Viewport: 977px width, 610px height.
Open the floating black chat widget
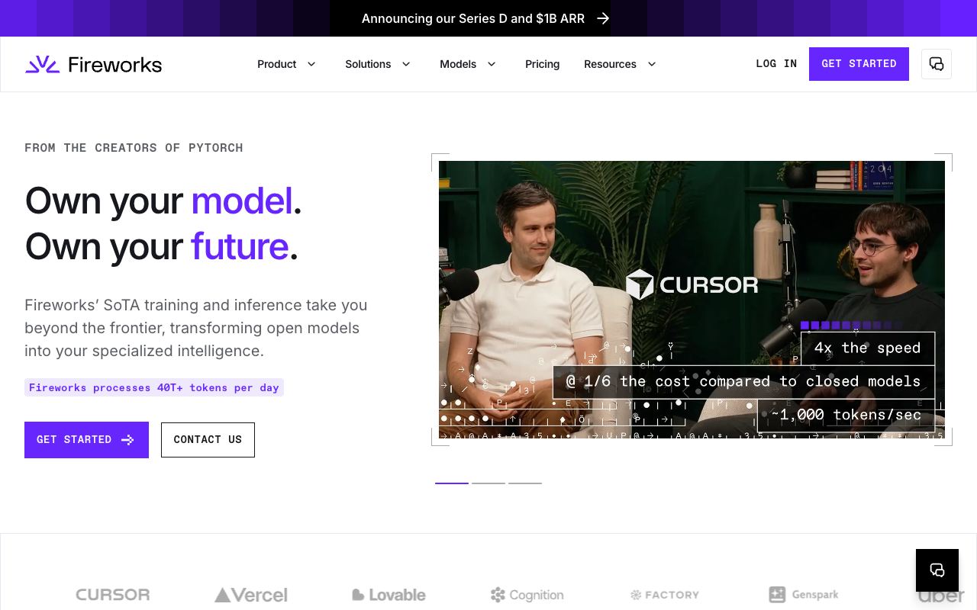tap(937, 570)
